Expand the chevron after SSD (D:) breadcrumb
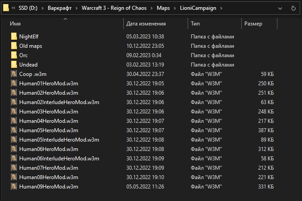Screen dimensions: 302x201 pyautogui.click(x=43, y=8)
